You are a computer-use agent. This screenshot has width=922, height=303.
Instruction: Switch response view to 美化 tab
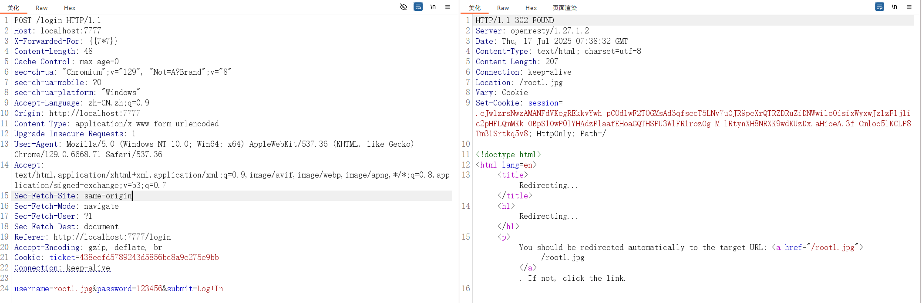pyautogui.click(x=475, y=8)
